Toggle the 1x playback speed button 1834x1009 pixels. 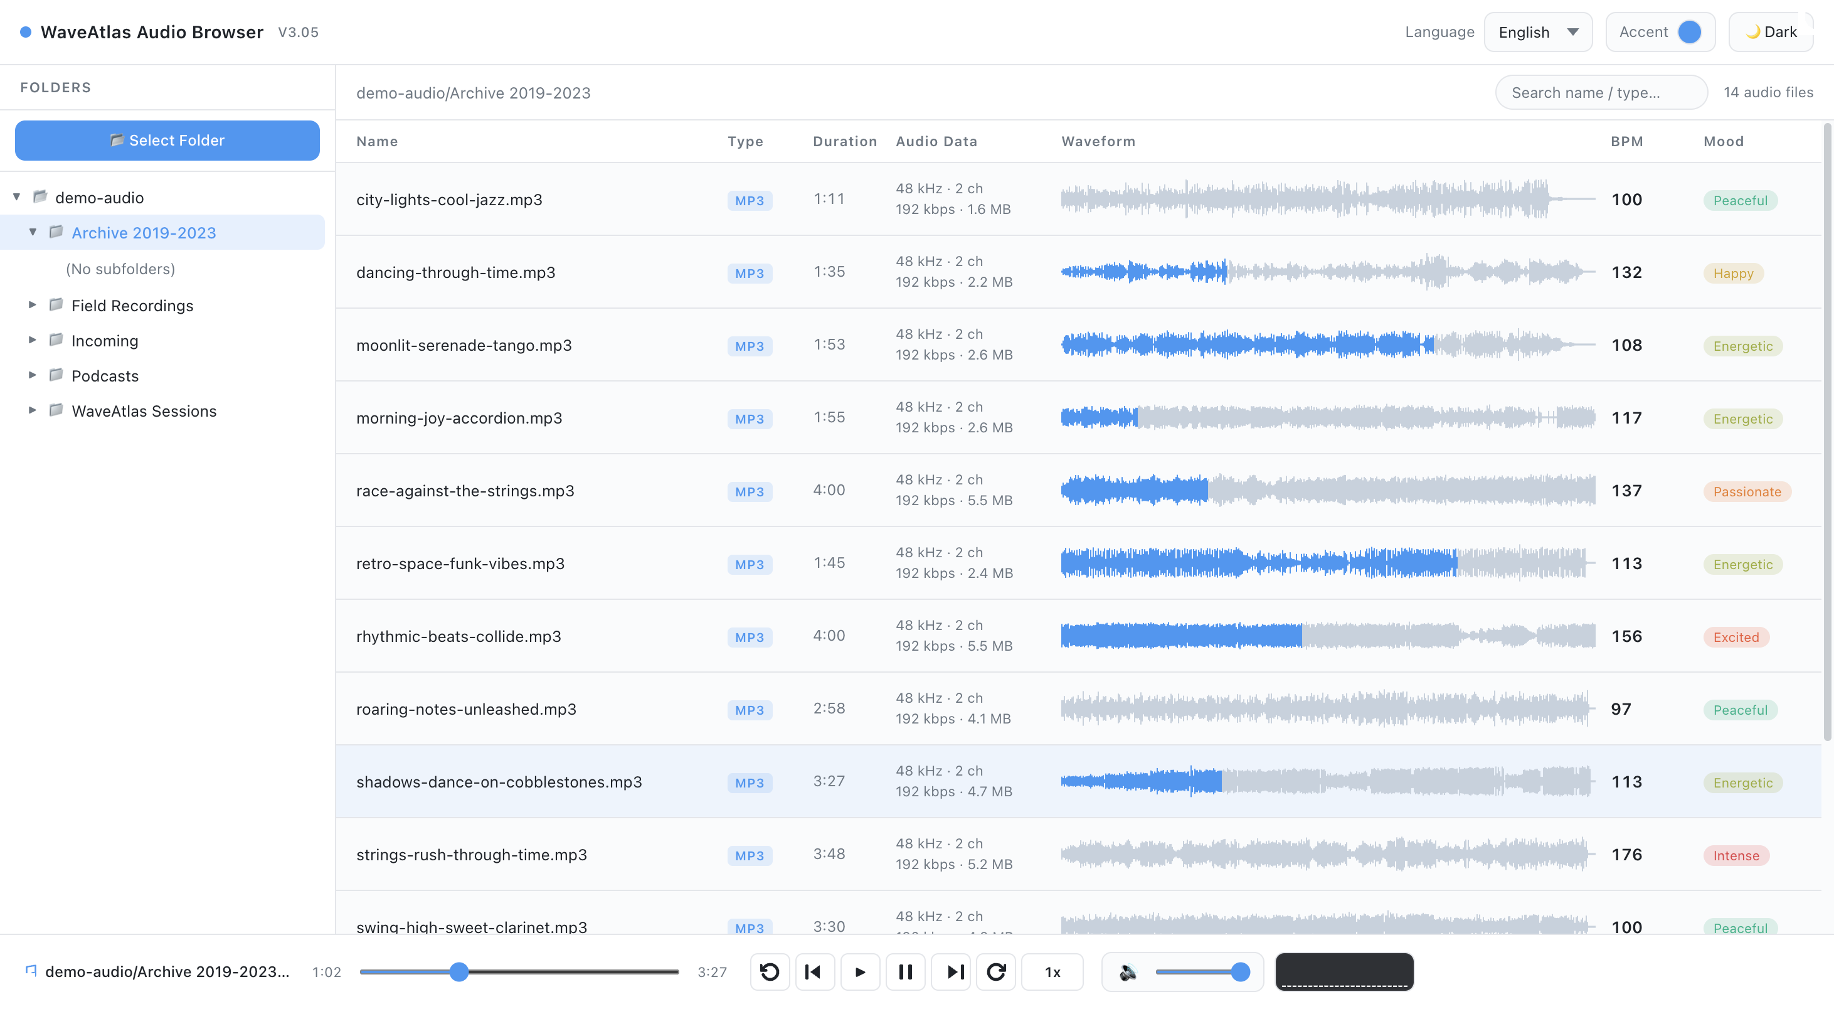tap(1052, 972)
